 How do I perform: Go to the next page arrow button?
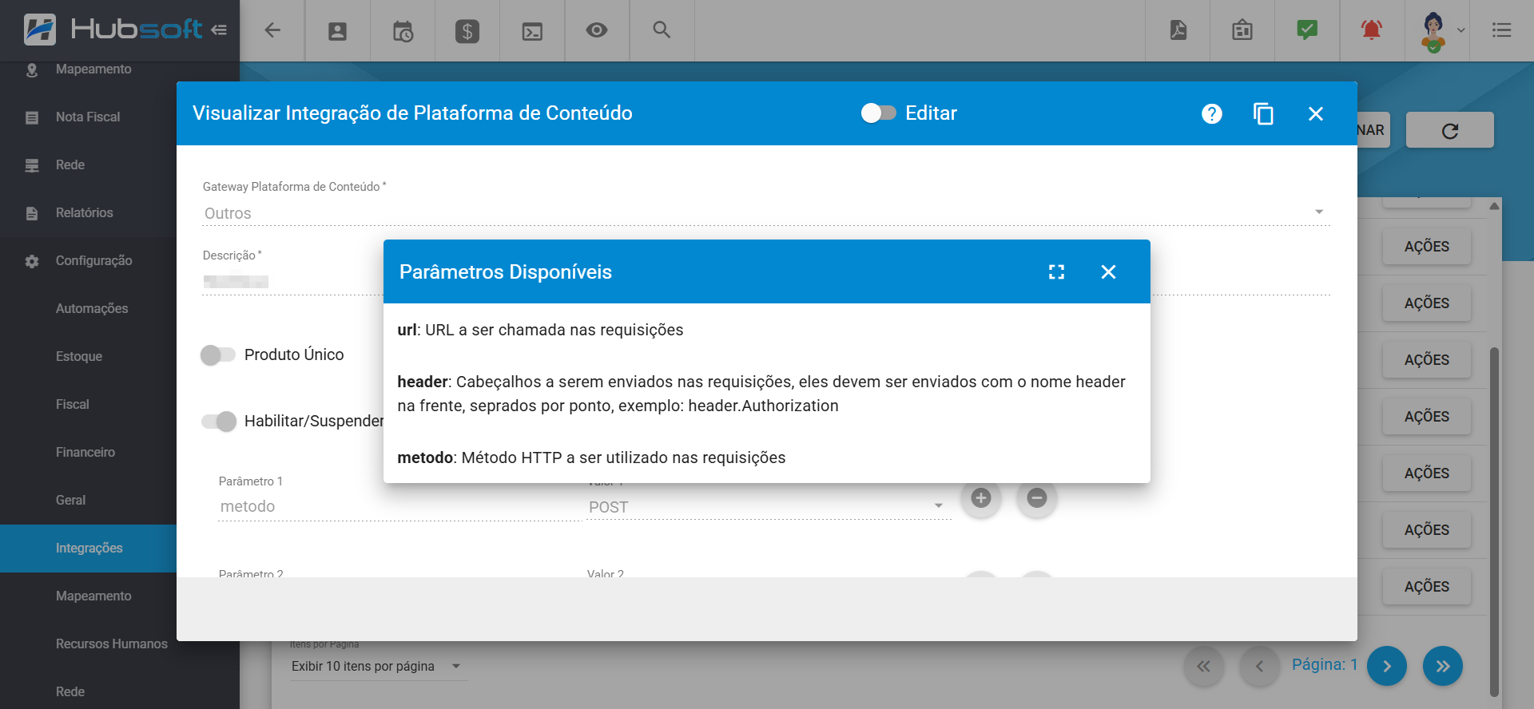click(x=1386, y=666)
